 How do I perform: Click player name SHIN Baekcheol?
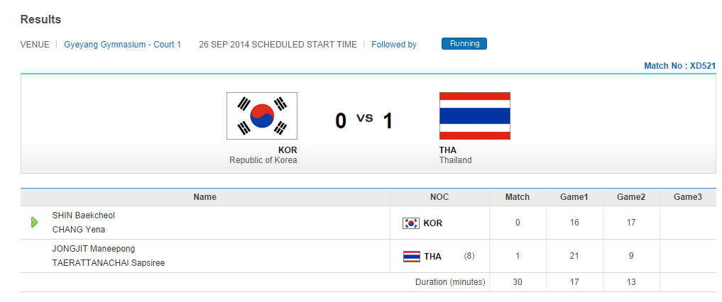[x=83, y=216]
